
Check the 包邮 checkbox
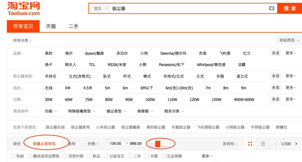tap(13, 156)
